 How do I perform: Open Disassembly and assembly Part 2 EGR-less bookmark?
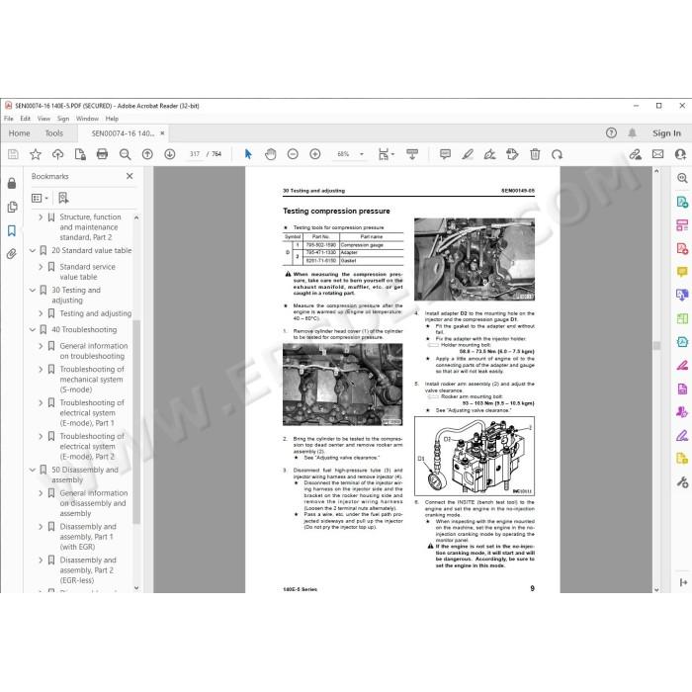point(88,569)
